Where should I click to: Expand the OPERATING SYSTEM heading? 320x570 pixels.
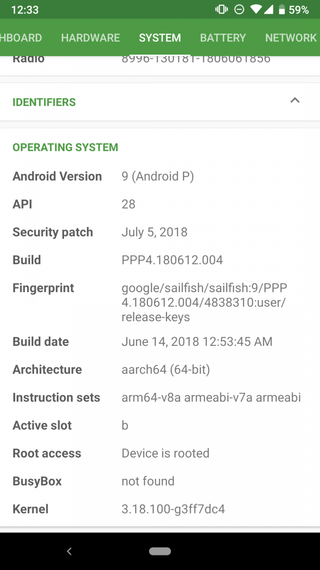pos(65,147)
